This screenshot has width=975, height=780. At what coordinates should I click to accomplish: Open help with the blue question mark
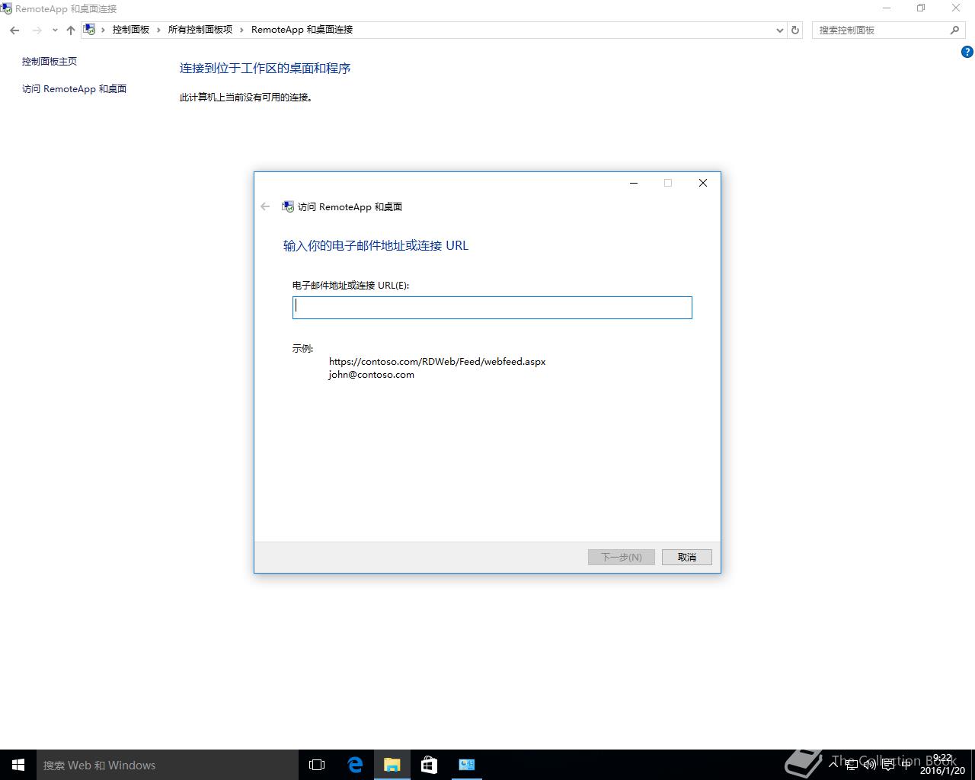pos(967,52)
